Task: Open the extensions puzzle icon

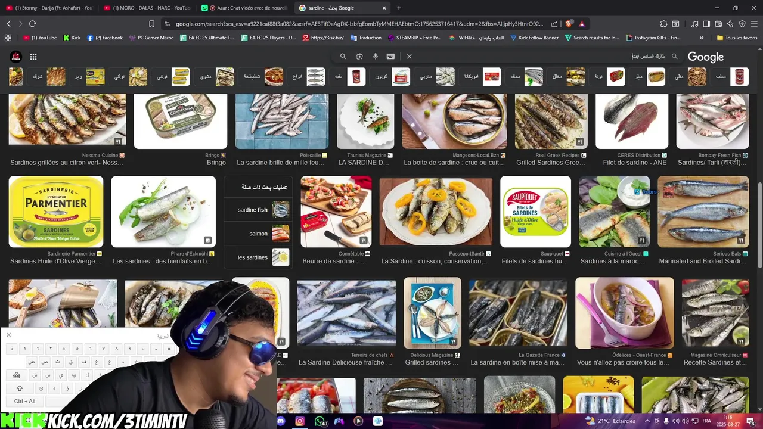Action: click(663, 24)
